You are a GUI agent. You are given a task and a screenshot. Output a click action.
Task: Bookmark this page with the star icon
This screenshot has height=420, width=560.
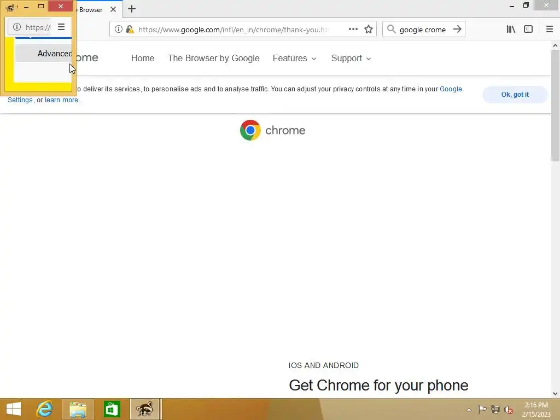pos(369,30)
